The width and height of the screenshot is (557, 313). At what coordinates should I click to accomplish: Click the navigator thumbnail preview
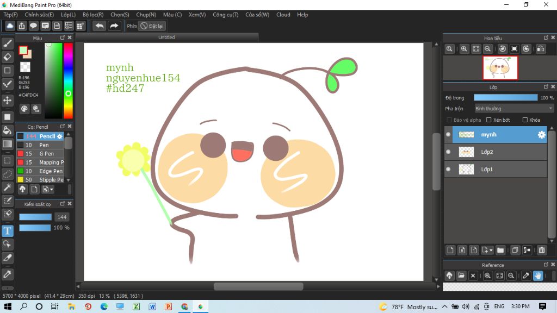[500, 67]
